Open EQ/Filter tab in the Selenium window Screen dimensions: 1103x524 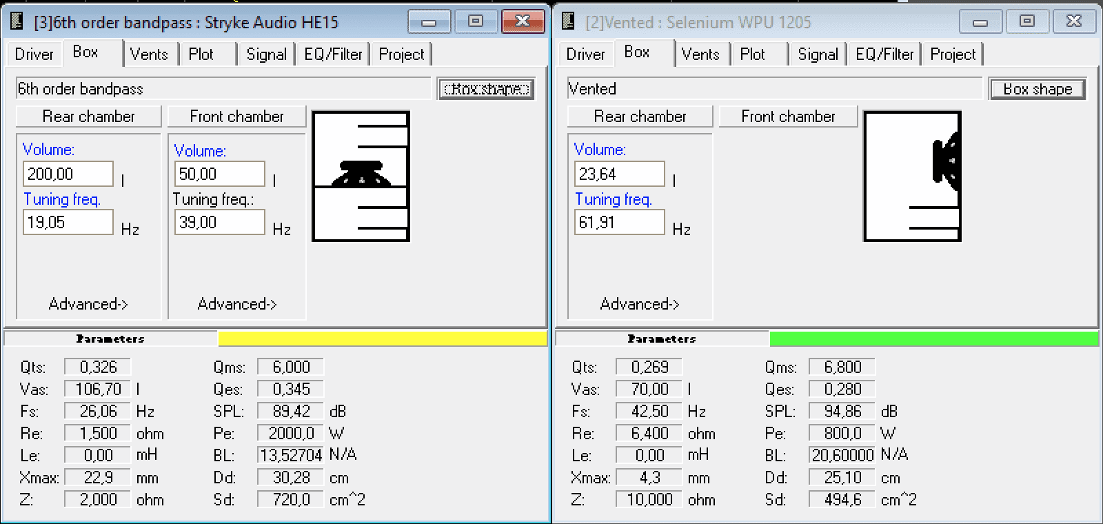(x=884, y=54)
